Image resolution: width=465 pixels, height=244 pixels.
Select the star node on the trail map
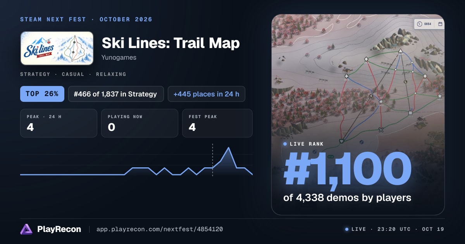coord(440,96)
